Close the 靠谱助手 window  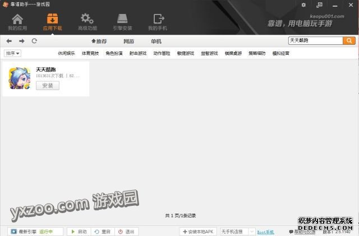point(351,5)
